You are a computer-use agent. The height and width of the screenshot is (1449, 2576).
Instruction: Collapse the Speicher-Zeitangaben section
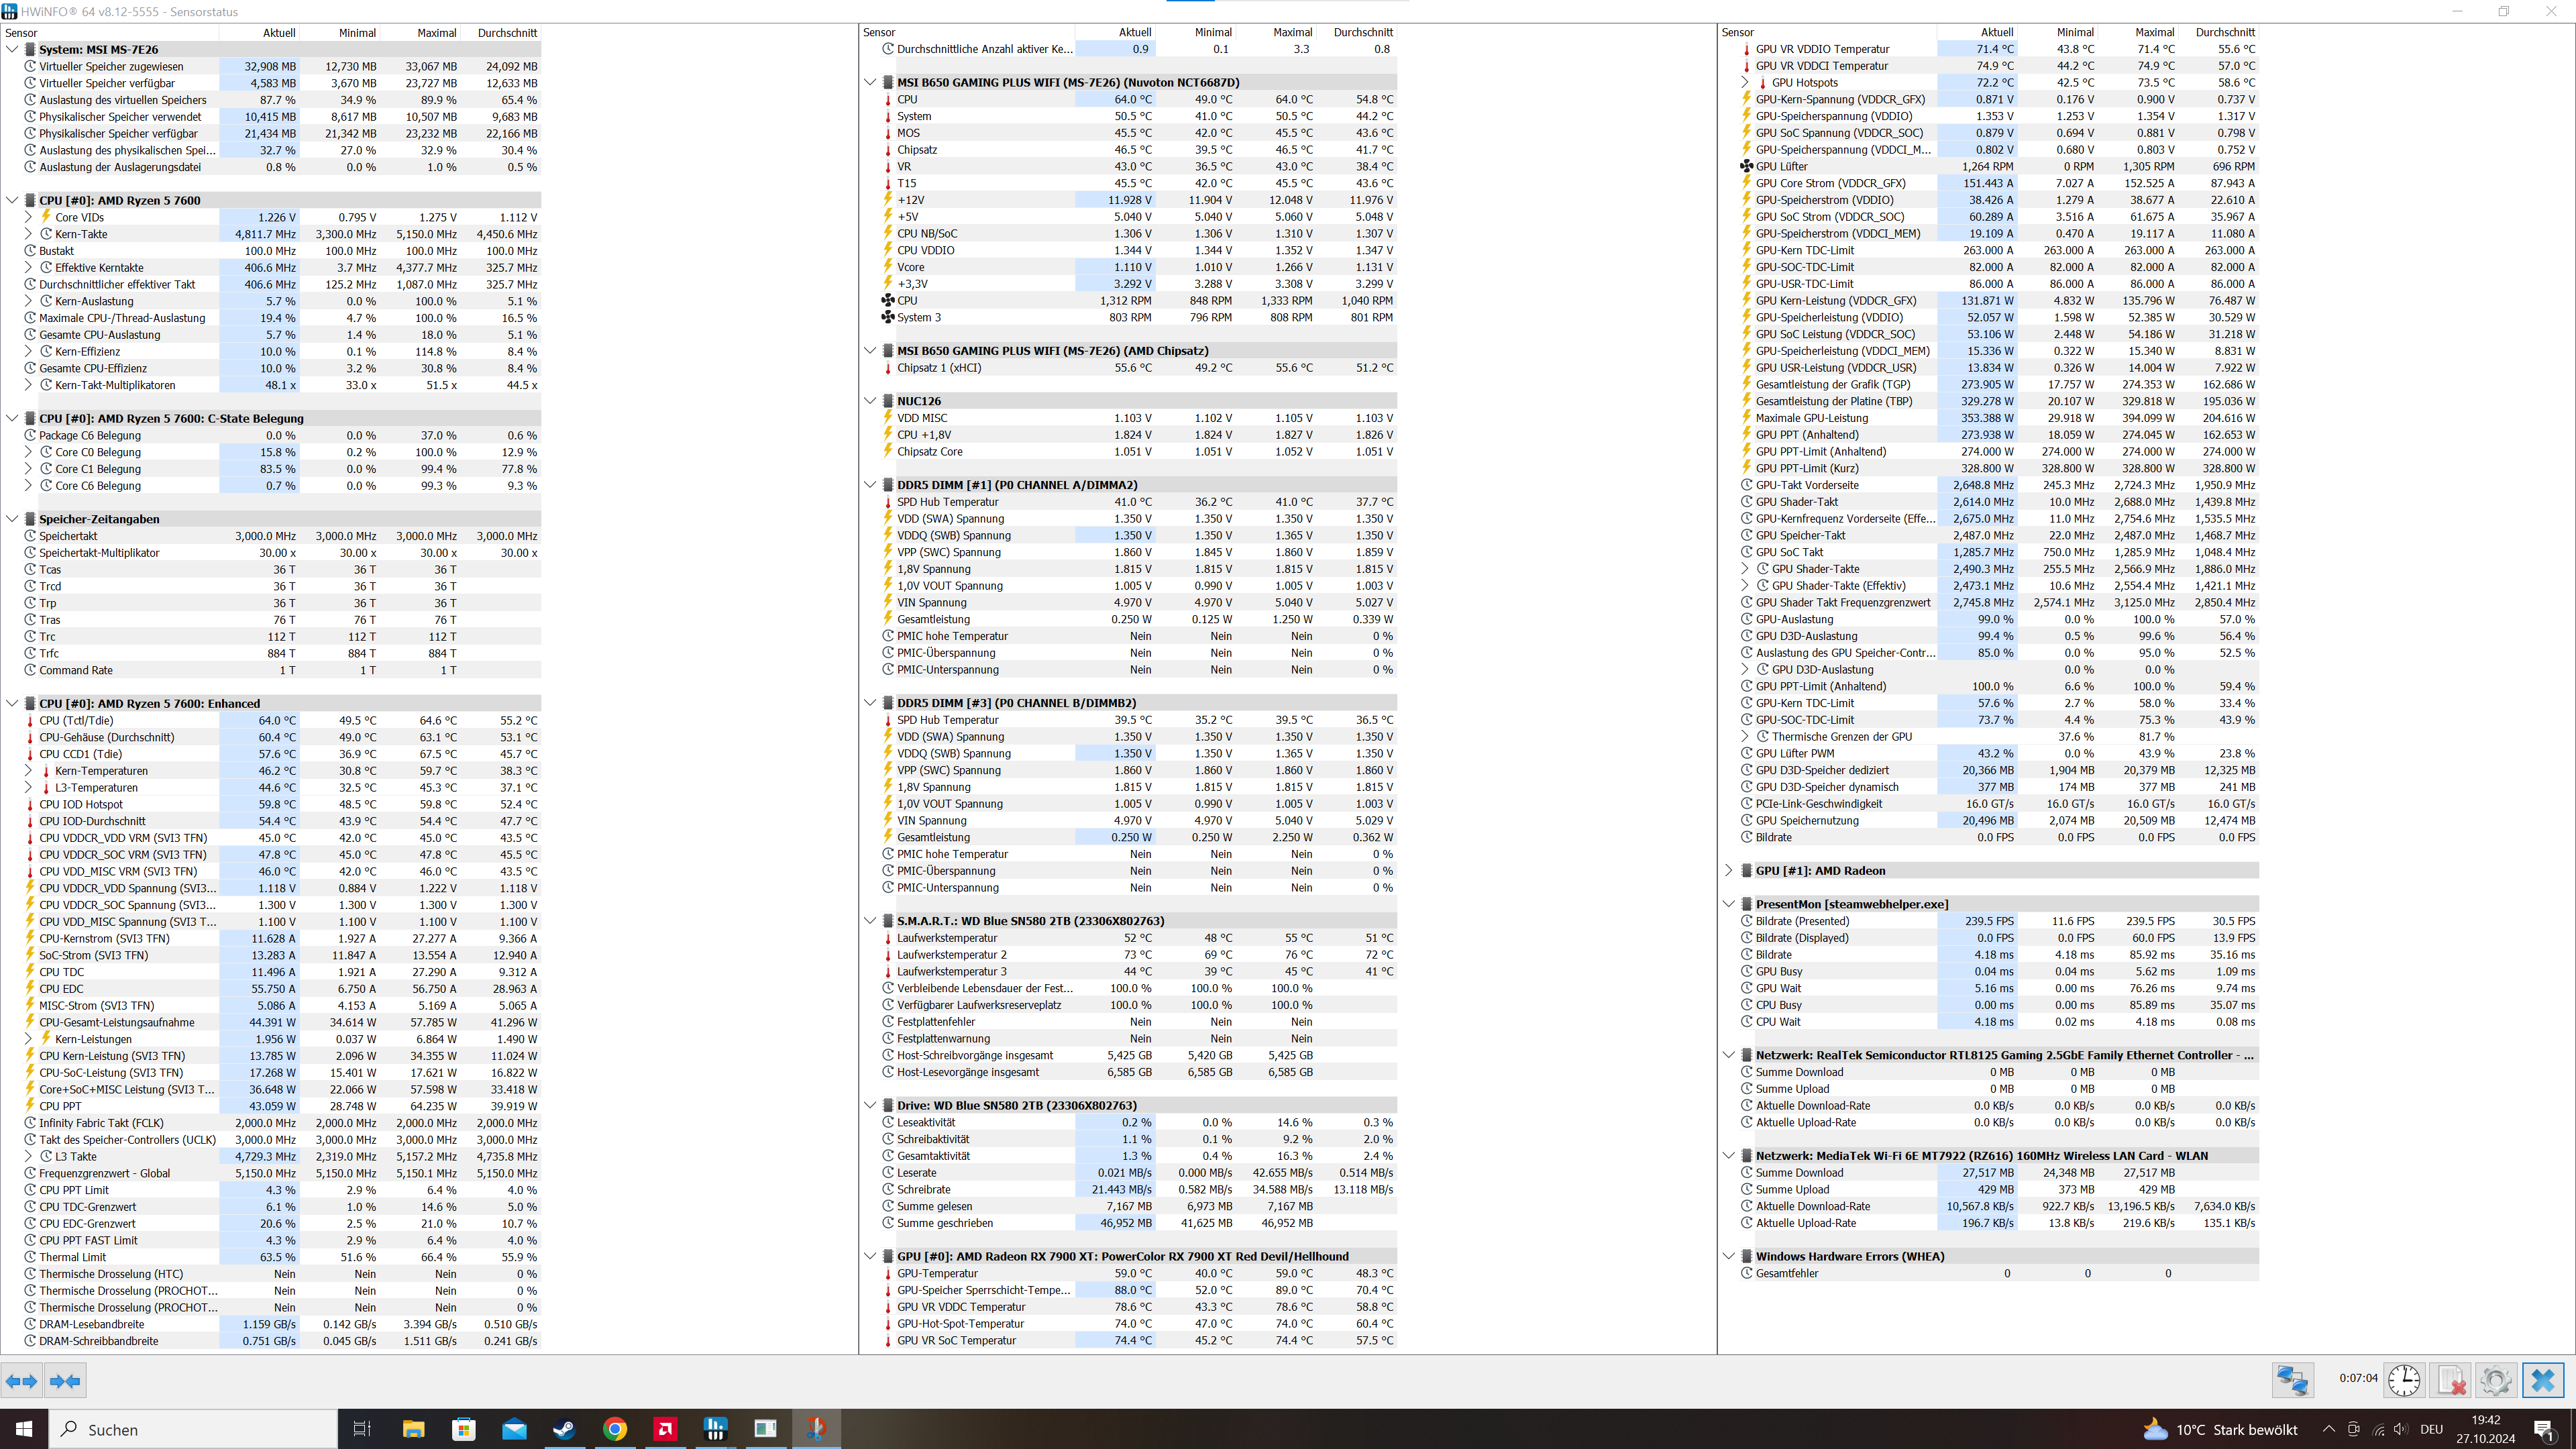(x=12, y=519)
